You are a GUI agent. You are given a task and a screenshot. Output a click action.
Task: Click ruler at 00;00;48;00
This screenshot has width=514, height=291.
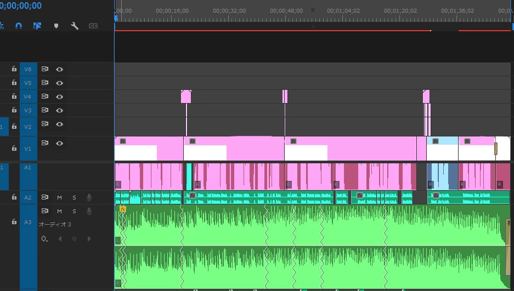pyautogui.click(x=286, y=11)
